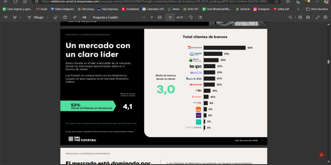Open the Instagram bookmark
Image resolution: width=331 pixels, height=165 pixels.
pos(262,9)
